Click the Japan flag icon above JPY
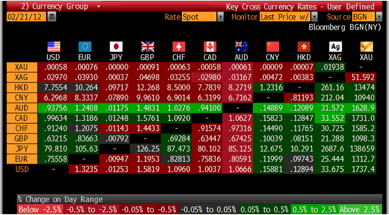The image size is (389, 215). (x=116, y=47)
